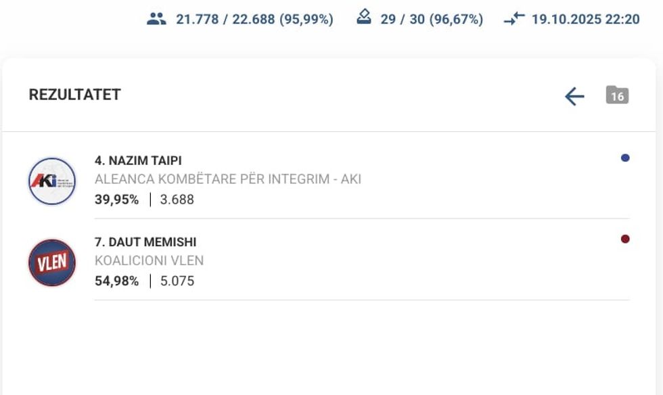Open candidate 4. Nazim Taipi

coord(138,161)
